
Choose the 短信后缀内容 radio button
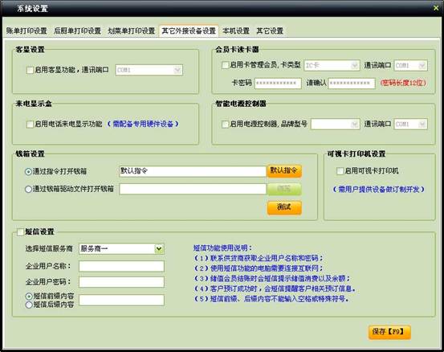(29, 305)
